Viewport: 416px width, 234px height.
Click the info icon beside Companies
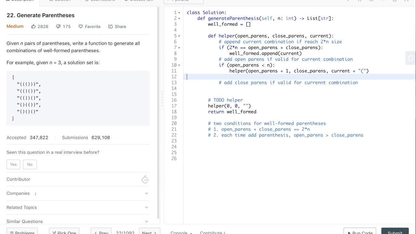coord(35,194)
